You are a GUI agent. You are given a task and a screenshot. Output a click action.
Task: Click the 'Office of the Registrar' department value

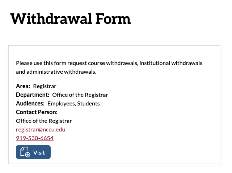(80, 95)
